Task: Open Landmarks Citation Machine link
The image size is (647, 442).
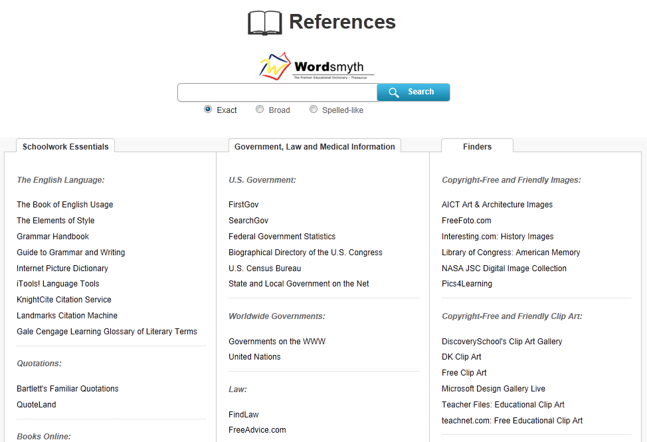Action: coord(67,316)
